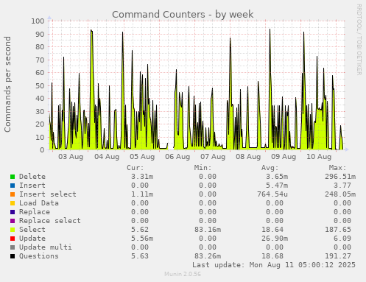Image resolution: width=366 pixels, height=282 pixels.
Task: Click the lime Select legend swatch
Action: click(x=13, y=230)
